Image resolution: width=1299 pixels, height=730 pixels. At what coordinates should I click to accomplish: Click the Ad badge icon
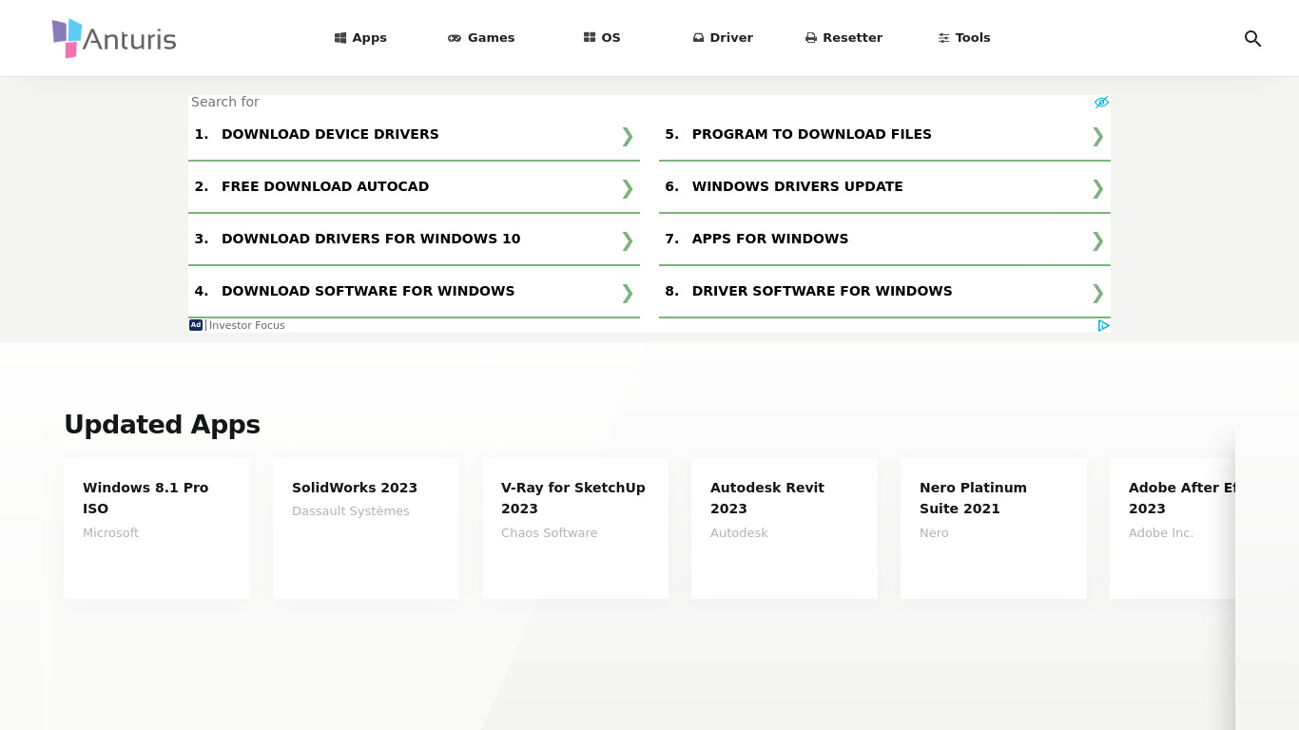(196, 325)
